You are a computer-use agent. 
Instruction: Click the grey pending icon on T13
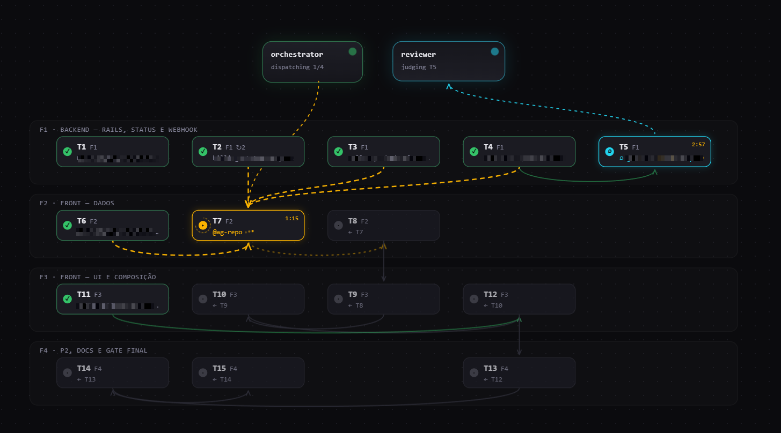(474, 373)
